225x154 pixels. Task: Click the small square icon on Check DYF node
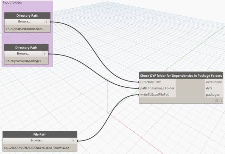tap(217, 100)
